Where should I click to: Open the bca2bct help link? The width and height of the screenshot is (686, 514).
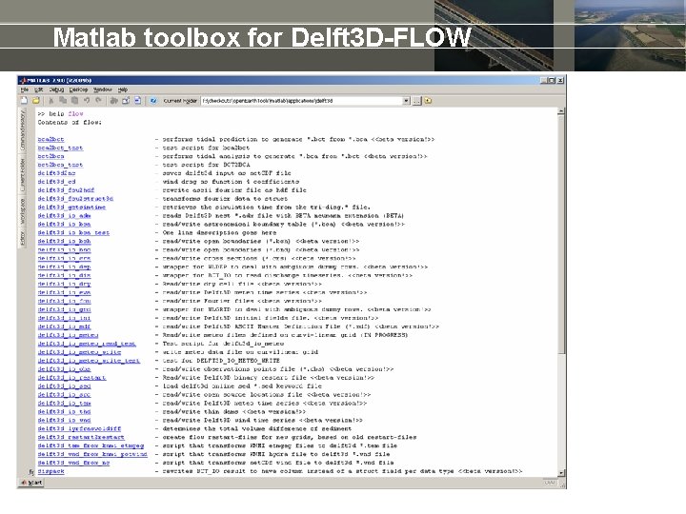(50, 139)
